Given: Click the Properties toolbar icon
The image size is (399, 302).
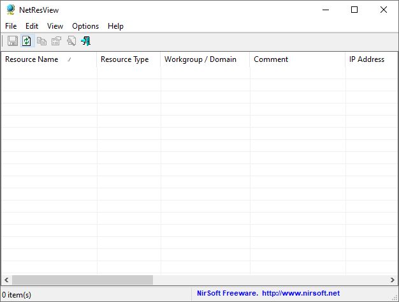Looking at the screenshot, I should (x=57, y=42).
